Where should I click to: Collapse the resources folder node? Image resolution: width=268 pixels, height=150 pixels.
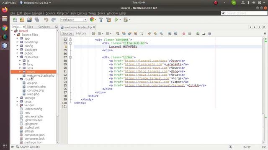[17, 57]
